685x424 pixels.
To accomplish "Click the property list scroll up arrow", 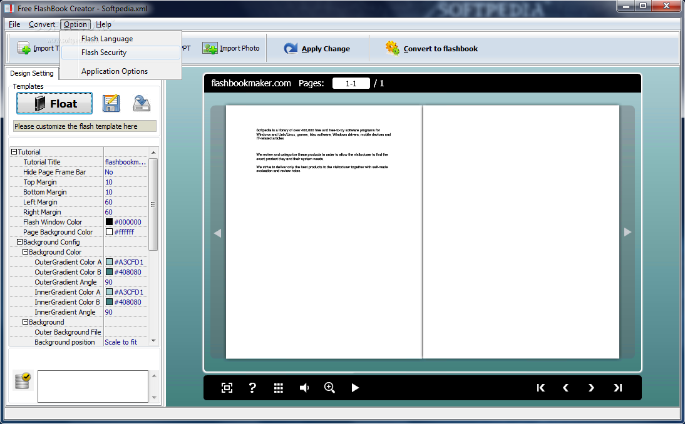I will [153, 152].
